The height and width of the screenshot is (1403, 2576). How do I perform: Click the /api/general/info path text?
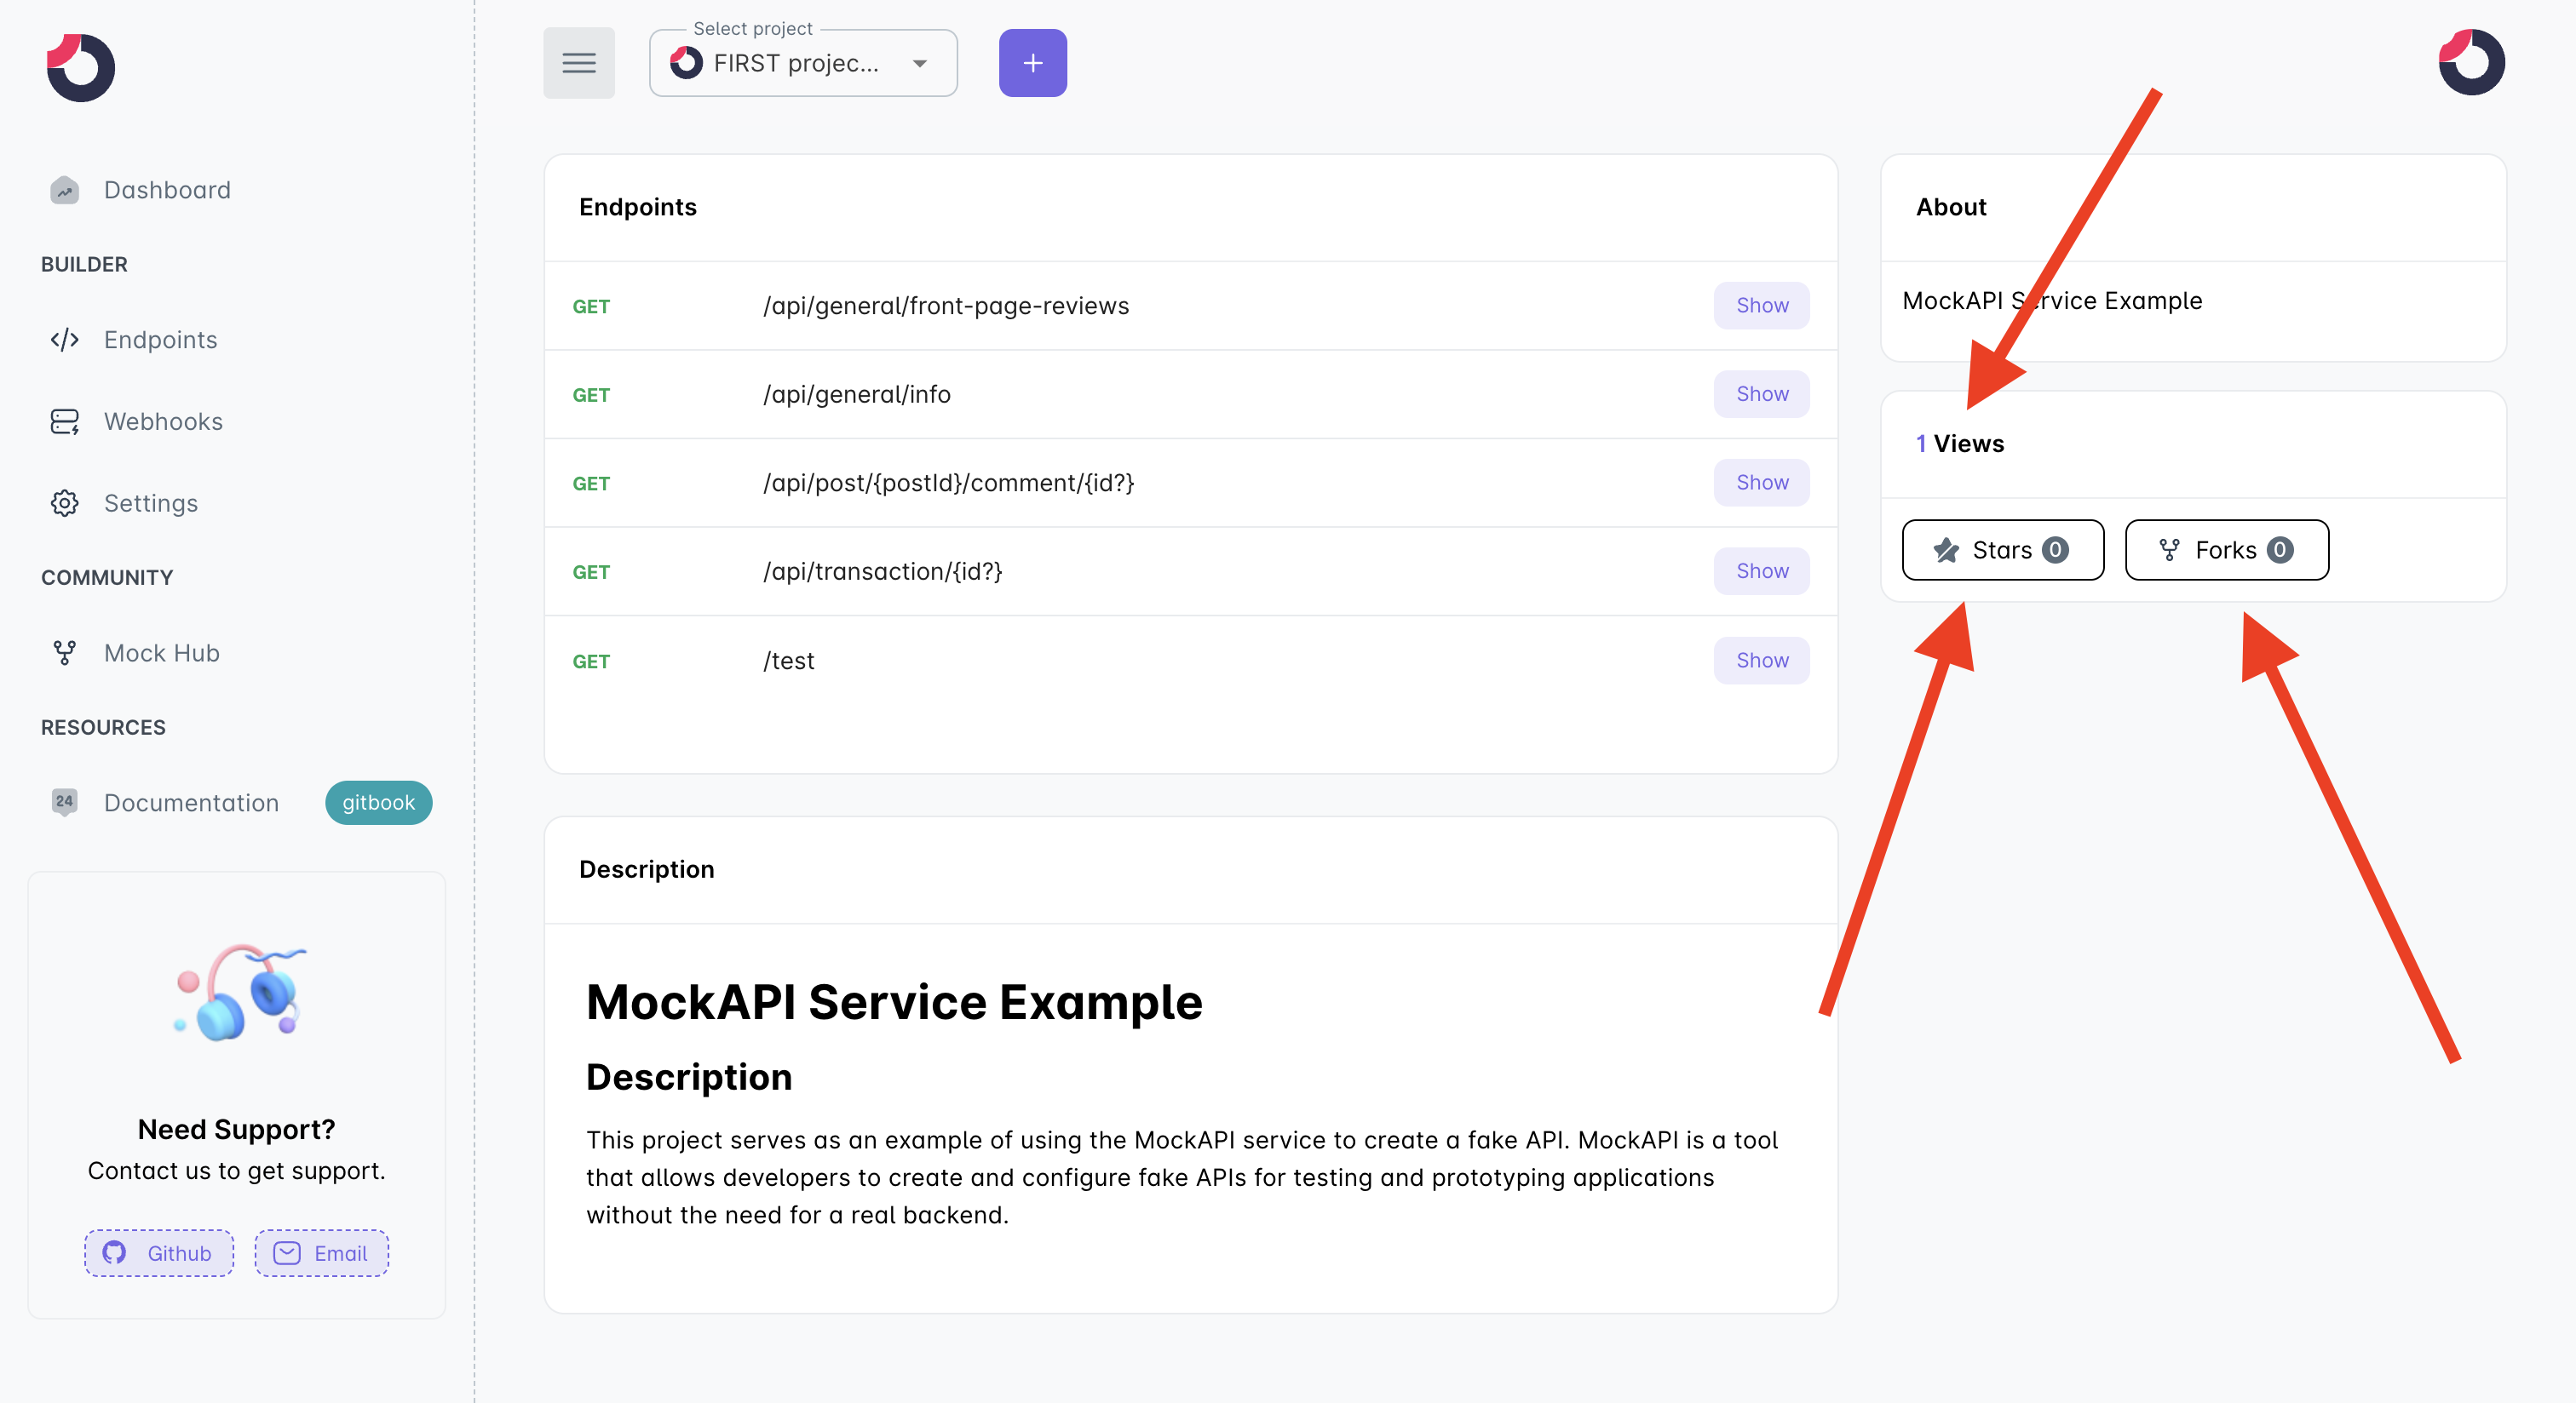[857, 393]
